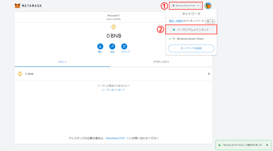Click the トークンが見当たりませんか？ text
Screen dimensions: 273x151
pos(114,86)
